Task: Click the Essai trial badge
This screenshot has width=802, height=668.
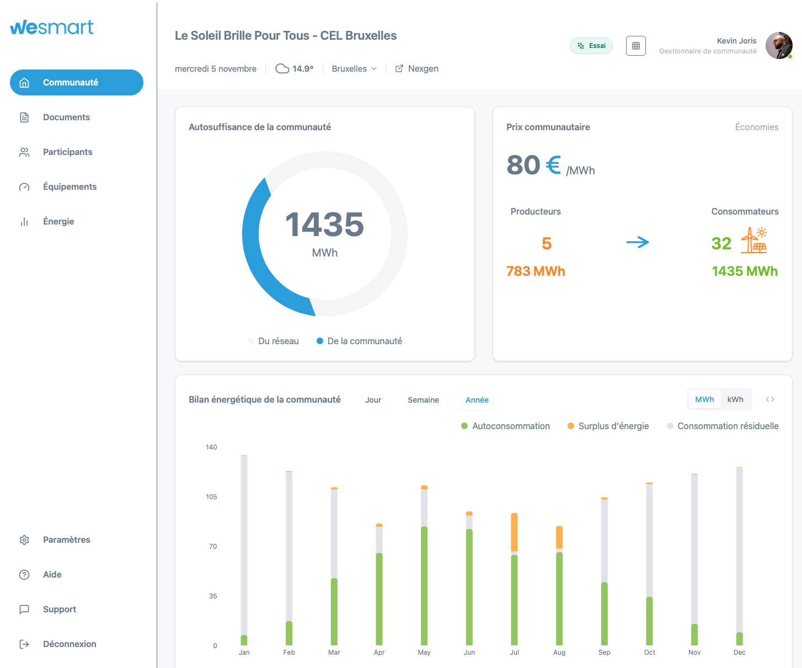Action: tap(591, 46)
